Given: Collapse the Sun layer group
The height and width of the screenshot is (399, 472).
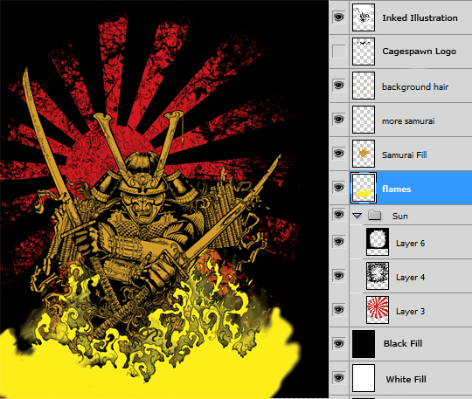Looking at the screenshot, I should click(x=357, y=216).
